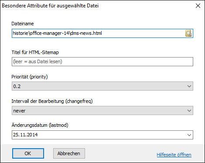The width and height of the screenshot is (205, 163).
Task: Confirm the dialog with OK
Action: point(28,153)
